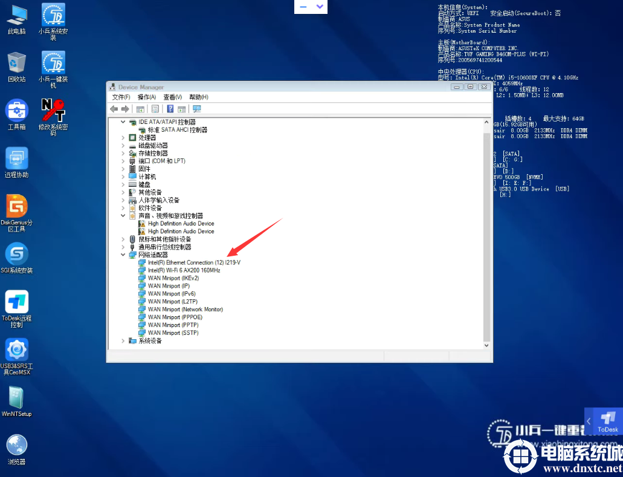Image resolution: width=623 pixels, height=477 pixels.
Task: Open the 帮助(H) menu
Action: click(199, 97)
